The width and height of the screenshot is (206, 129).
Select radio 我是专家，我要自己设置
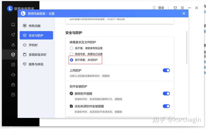pos(72,54)
